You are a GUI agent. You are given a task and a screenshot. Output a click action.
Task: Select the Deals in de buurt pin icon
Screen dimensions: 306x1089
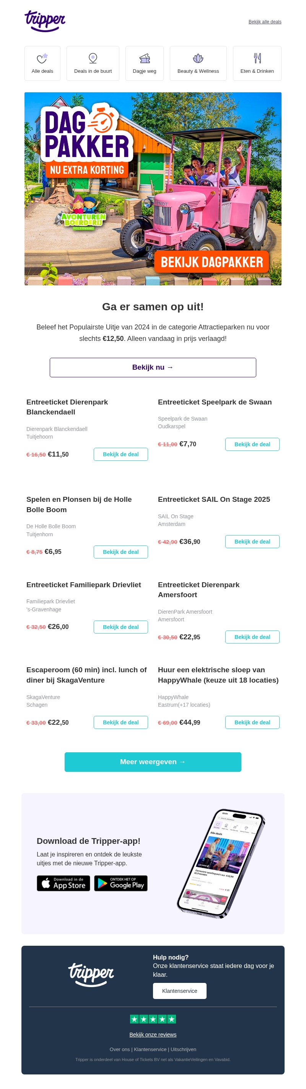tap(93, 58)
